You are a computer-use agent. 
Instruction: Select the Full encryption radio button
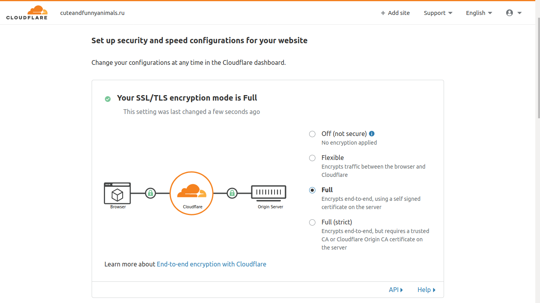point(312,190)
